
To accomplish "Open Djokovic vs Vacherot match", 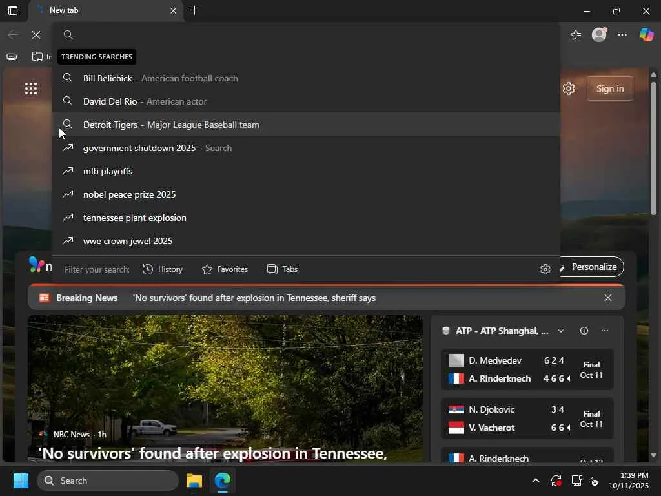I will [x=527, y=418].
